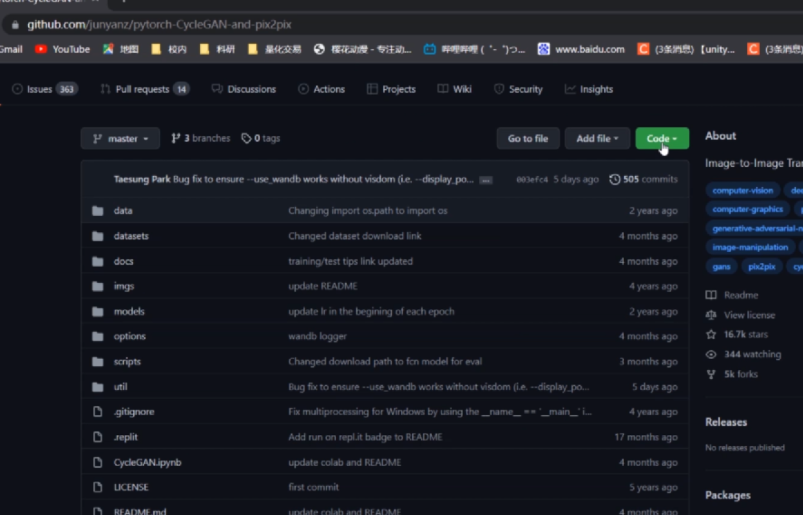Open 'update README' commit for imgs

[323, 286]
